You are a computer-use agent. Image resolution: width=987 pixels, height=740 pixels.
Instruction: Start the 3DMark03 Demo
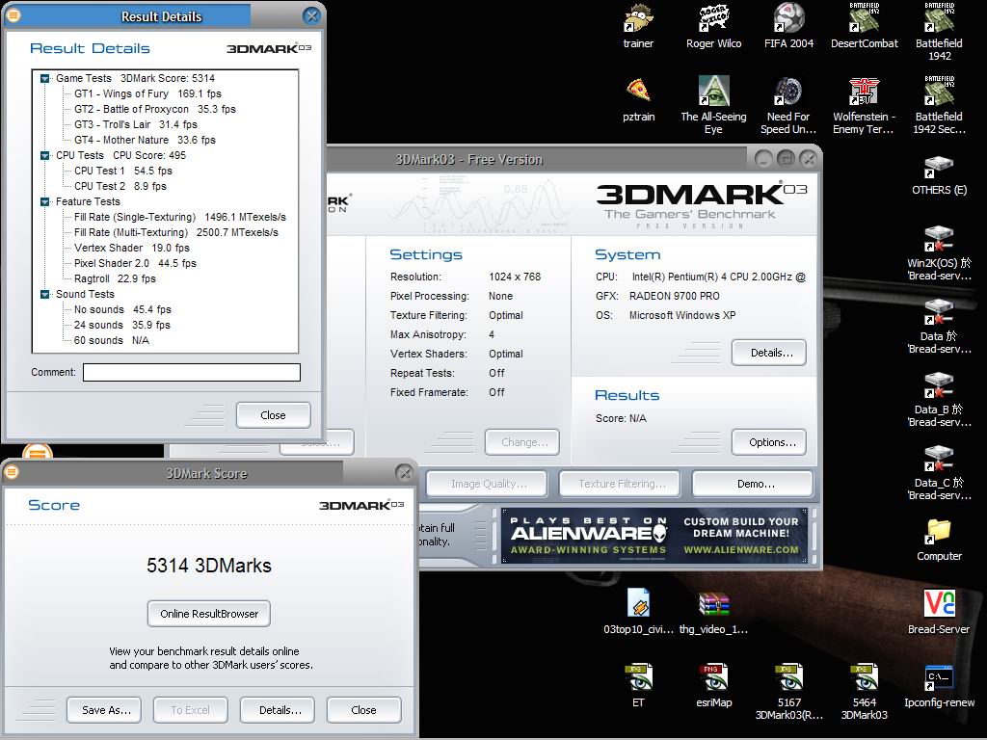click(x=752, y=484)
